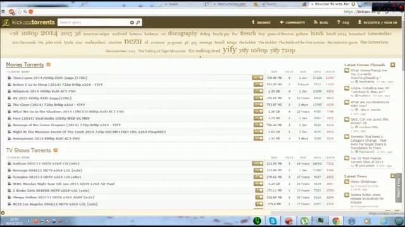
Task: Open the Community menu
Action: pyautogui.click(x=292, y=23)
